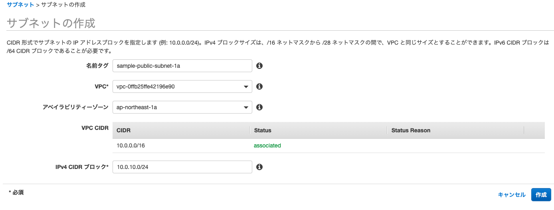554x210 pixels.
Task: Select the 10.0.0.0/16 CIDR table cell
Action: tap(131, 145)
